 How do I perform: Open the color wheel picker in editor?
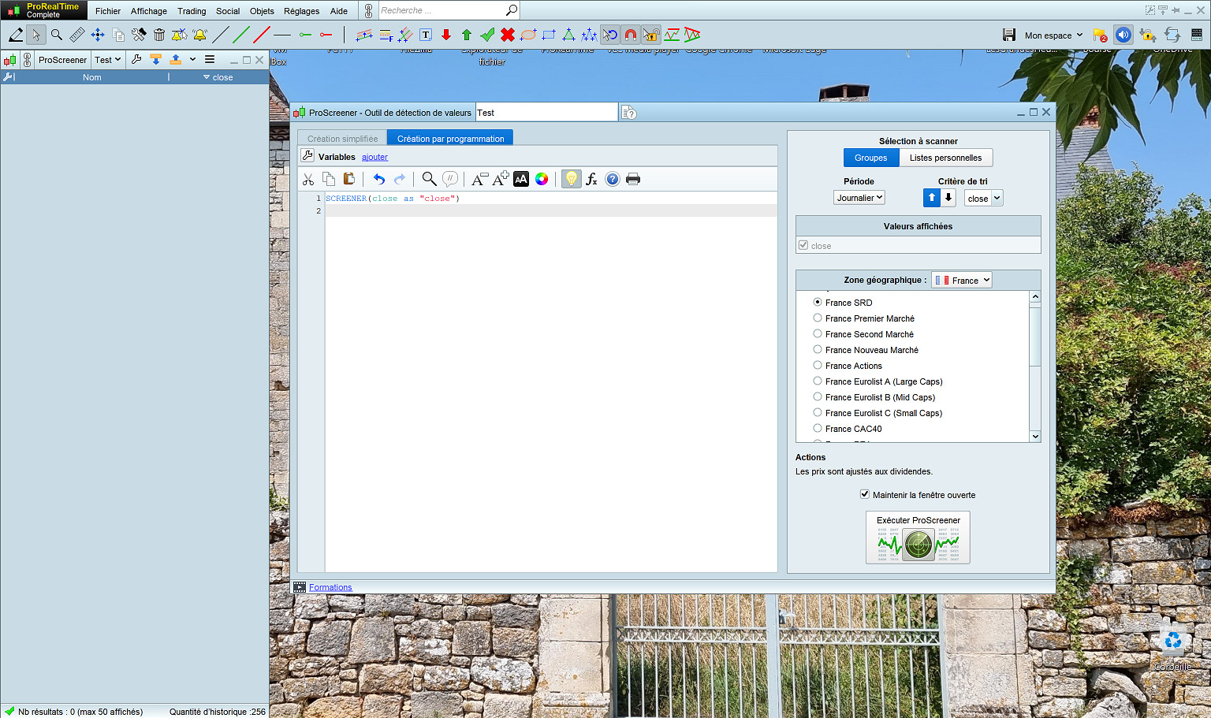point(542,179)
